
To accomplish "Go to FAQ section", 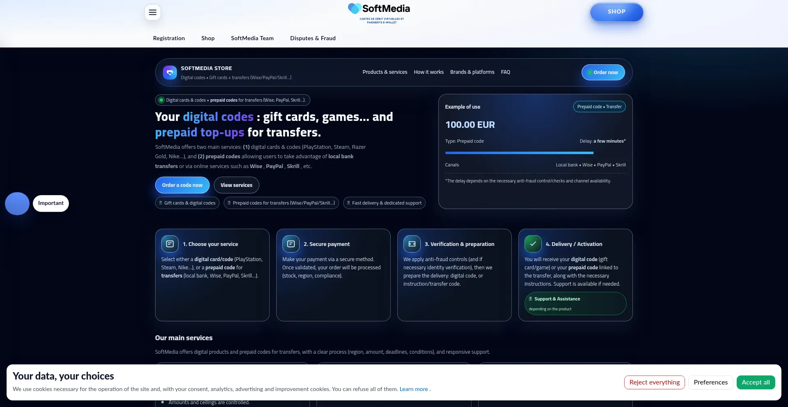I will pos(506,72).
